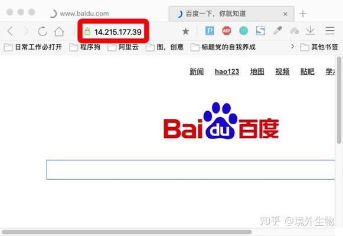Open the 地图 link
343x236 pixels.
point(257,72)
